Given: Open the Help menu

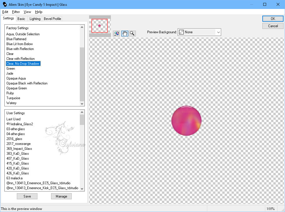Looking at the screenshot, I should pos(39,12).
